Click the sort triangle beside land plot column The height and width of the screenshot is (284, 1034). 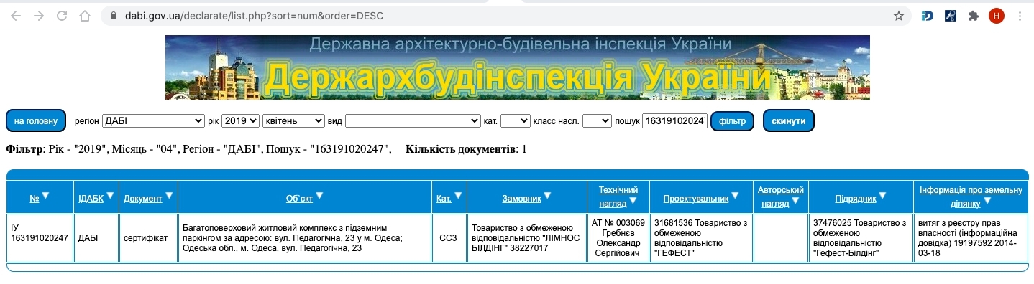click(x=987, y=202)
